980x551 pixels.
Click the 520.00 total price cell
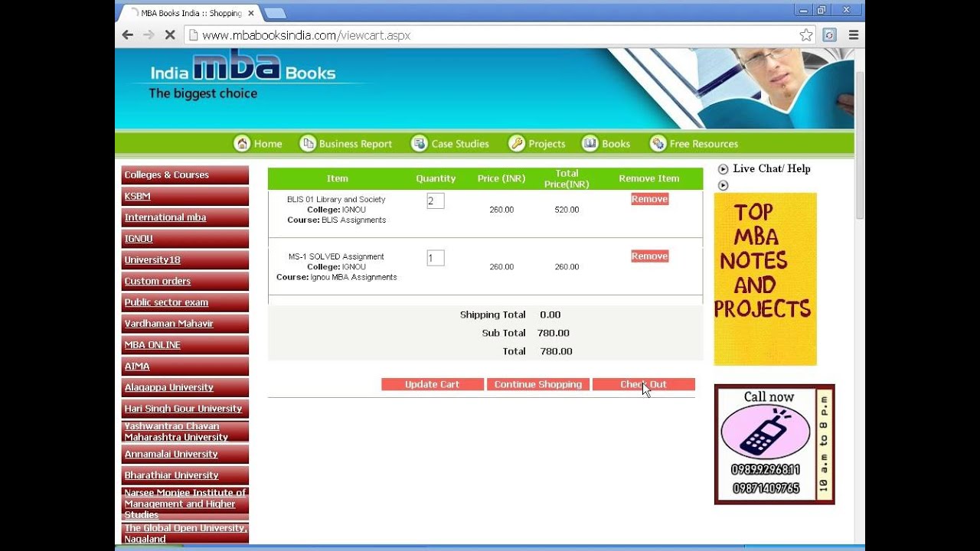click(567, 210)
